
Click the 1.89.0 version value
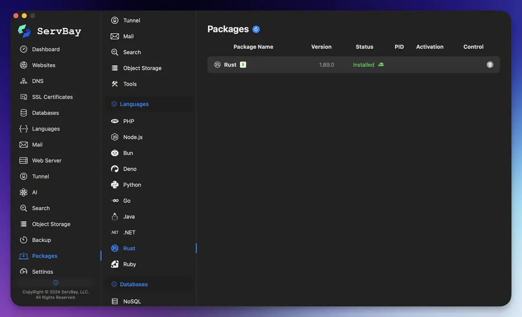tap(327, 65)
